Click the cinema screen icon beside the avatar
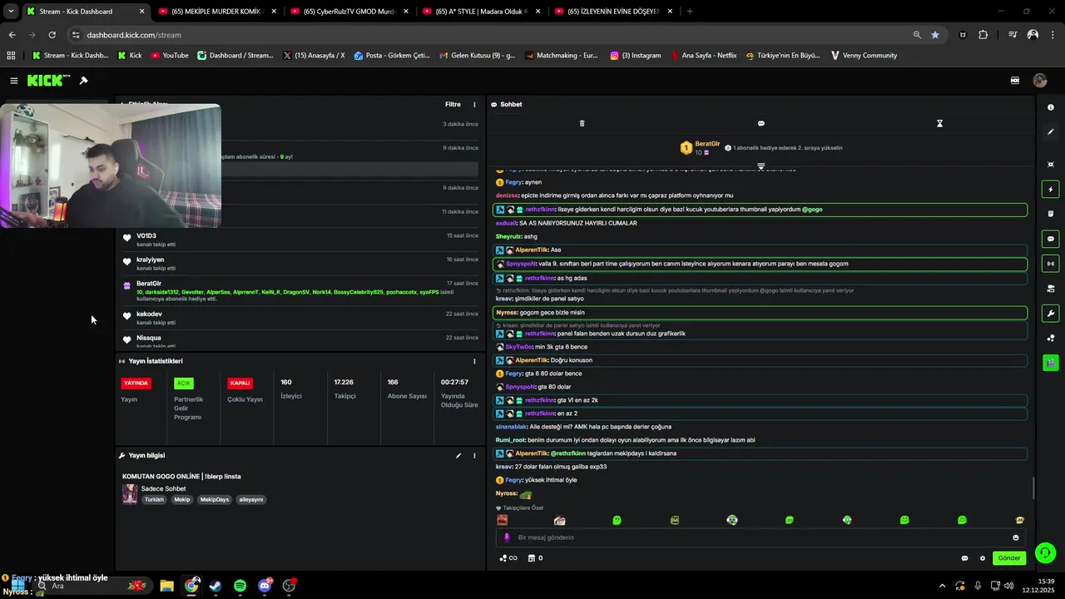The height and width of the screenshot is (599, 1065). [x=1015, y=81]
